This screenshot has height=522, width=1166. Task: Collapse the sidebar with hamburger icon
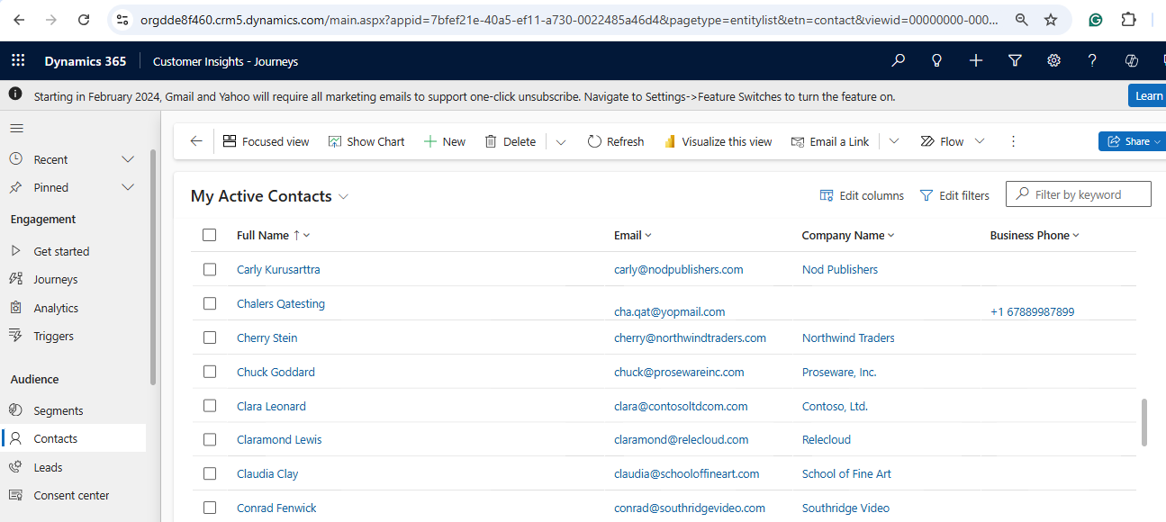(16, 129)
